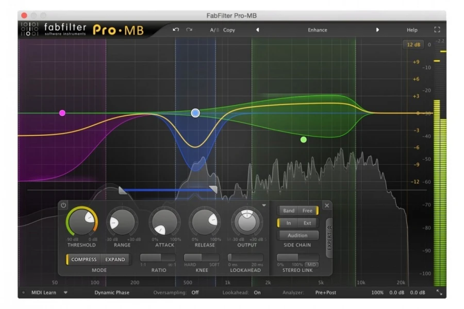Open the Help menu
This screenshot has width=464, height=309.
(412, 30)
